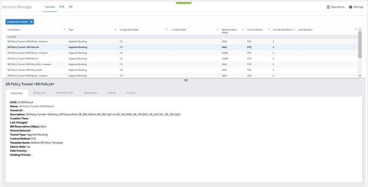This screenshot has height=187, width=368.
Task: Switch to the Tunnels tab
Action: pyautogui.click(x=50, y=7)
